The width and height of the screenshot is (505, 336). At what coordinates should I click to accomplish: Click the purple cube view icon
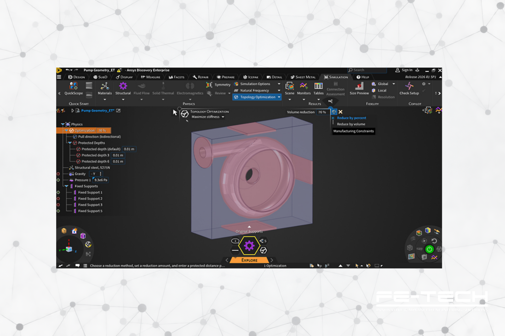pos(83,236)
